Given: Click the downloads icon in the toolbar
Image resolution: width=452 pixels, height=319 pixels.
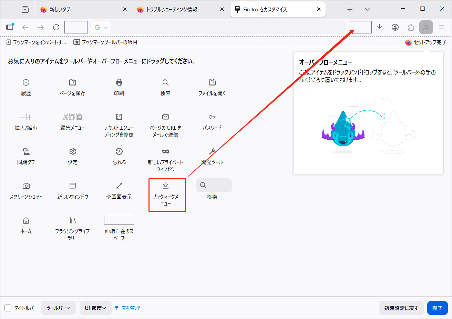Looking at the screenshot, I should click(379, 27).
